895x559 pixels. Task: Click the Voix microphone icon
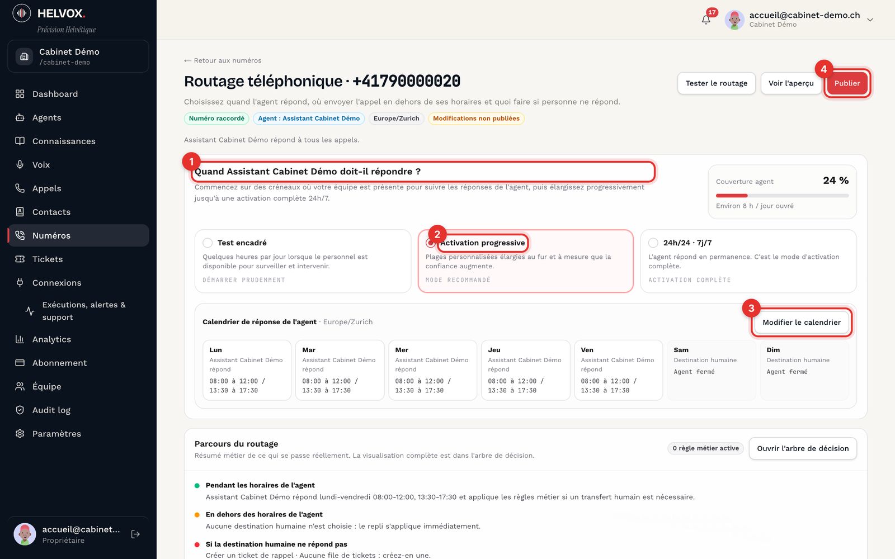point(20,164)
